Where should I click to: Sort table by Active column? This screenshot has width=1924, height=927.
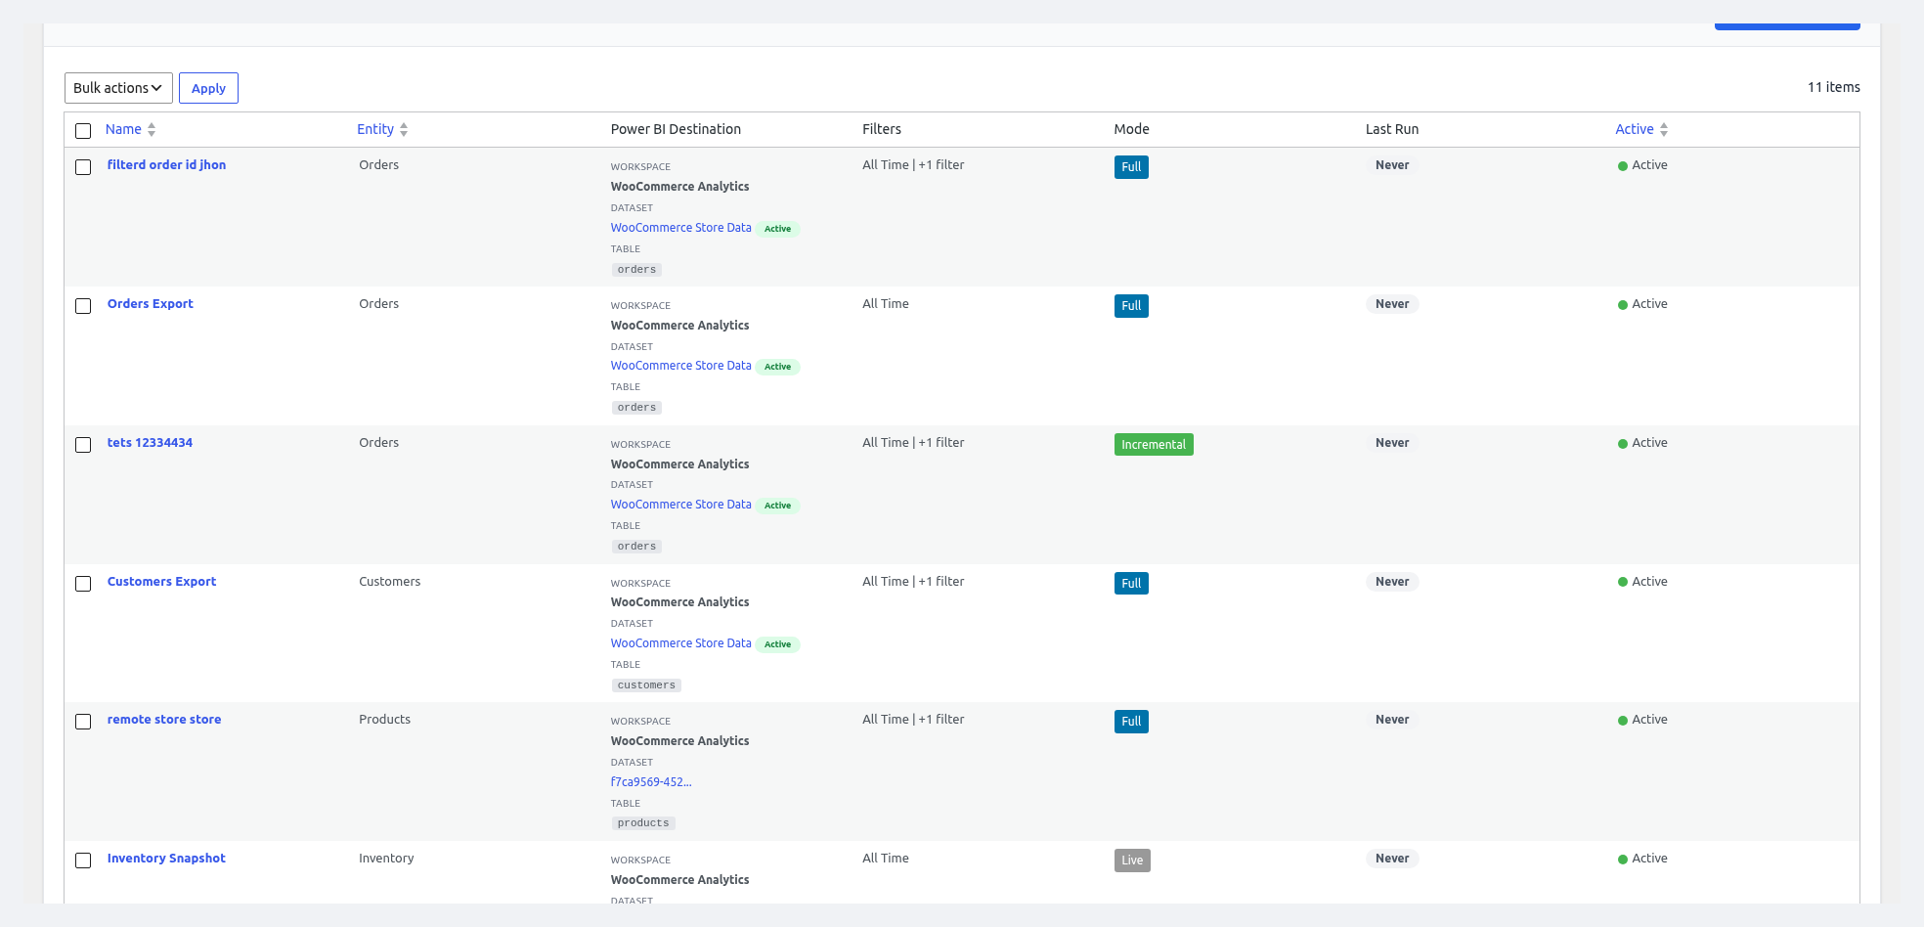[1635, 129]
